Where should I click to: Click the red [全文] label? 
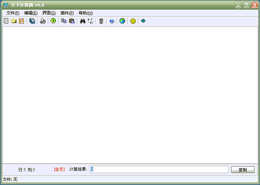[60, 169]
